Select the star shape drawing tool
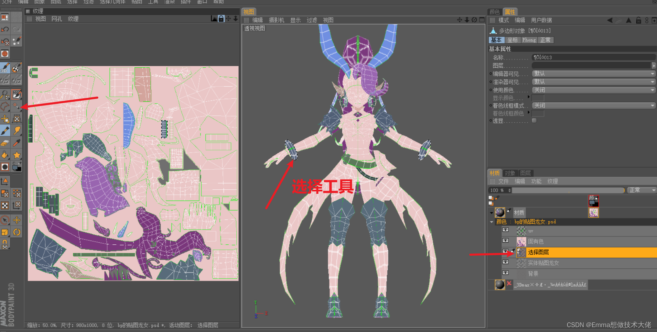 click(x=17, y=155)
